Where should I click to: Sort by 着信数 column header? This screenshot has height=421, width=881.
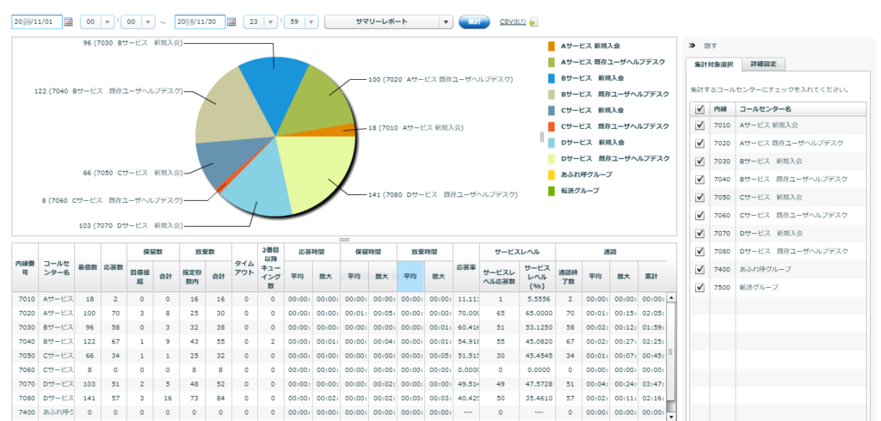(x=88, y=268)
